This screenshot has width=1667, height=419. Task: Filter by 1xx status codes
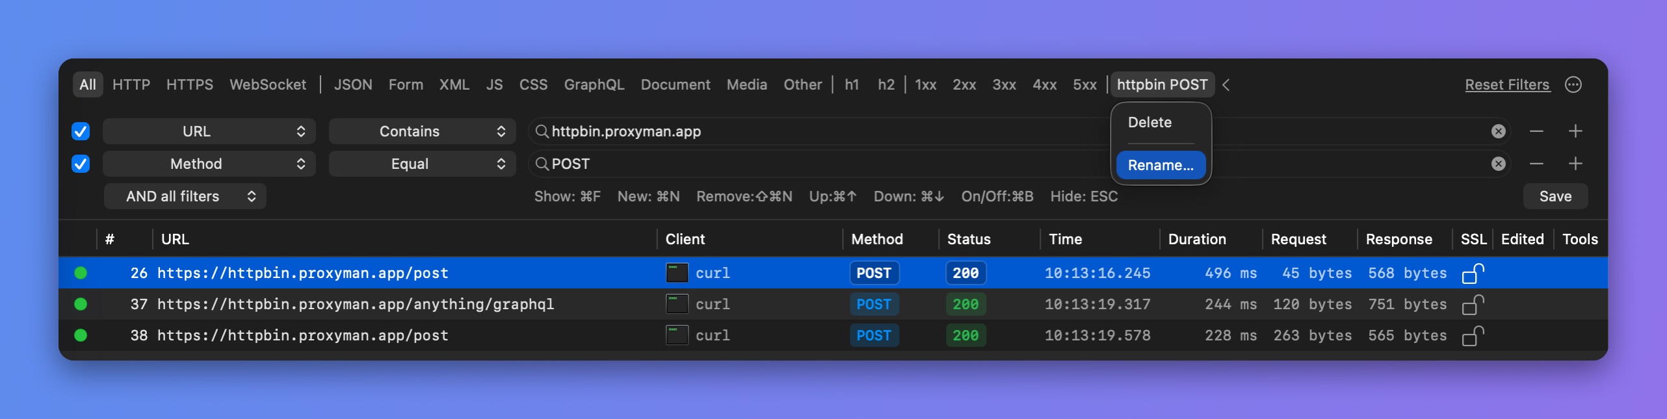point(926,84)
